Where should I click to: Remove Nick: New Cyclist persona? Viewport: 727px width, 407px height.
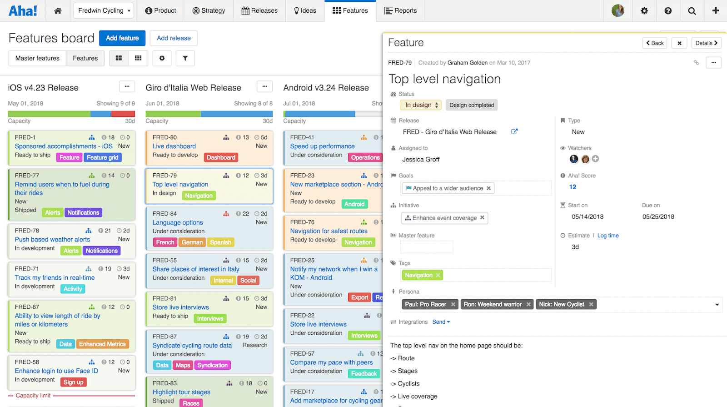pyautogui.click(x=591, y=304)
